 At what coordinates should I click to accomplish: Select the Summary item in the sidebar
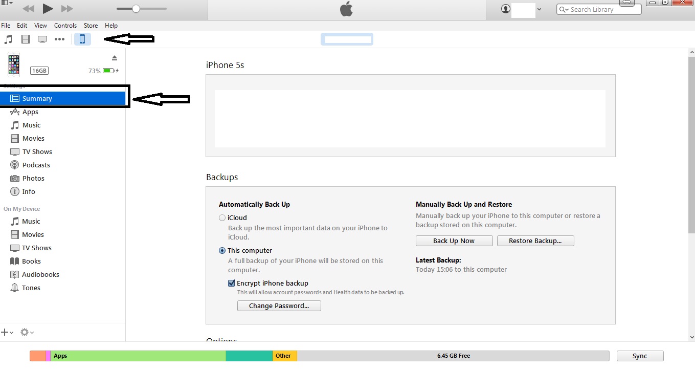pos(63,99)
